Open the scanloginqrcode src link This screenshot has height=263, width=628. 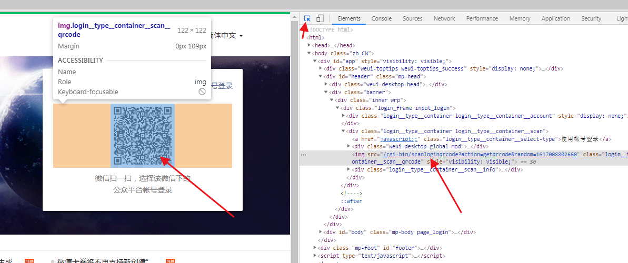tap(480, 155)
